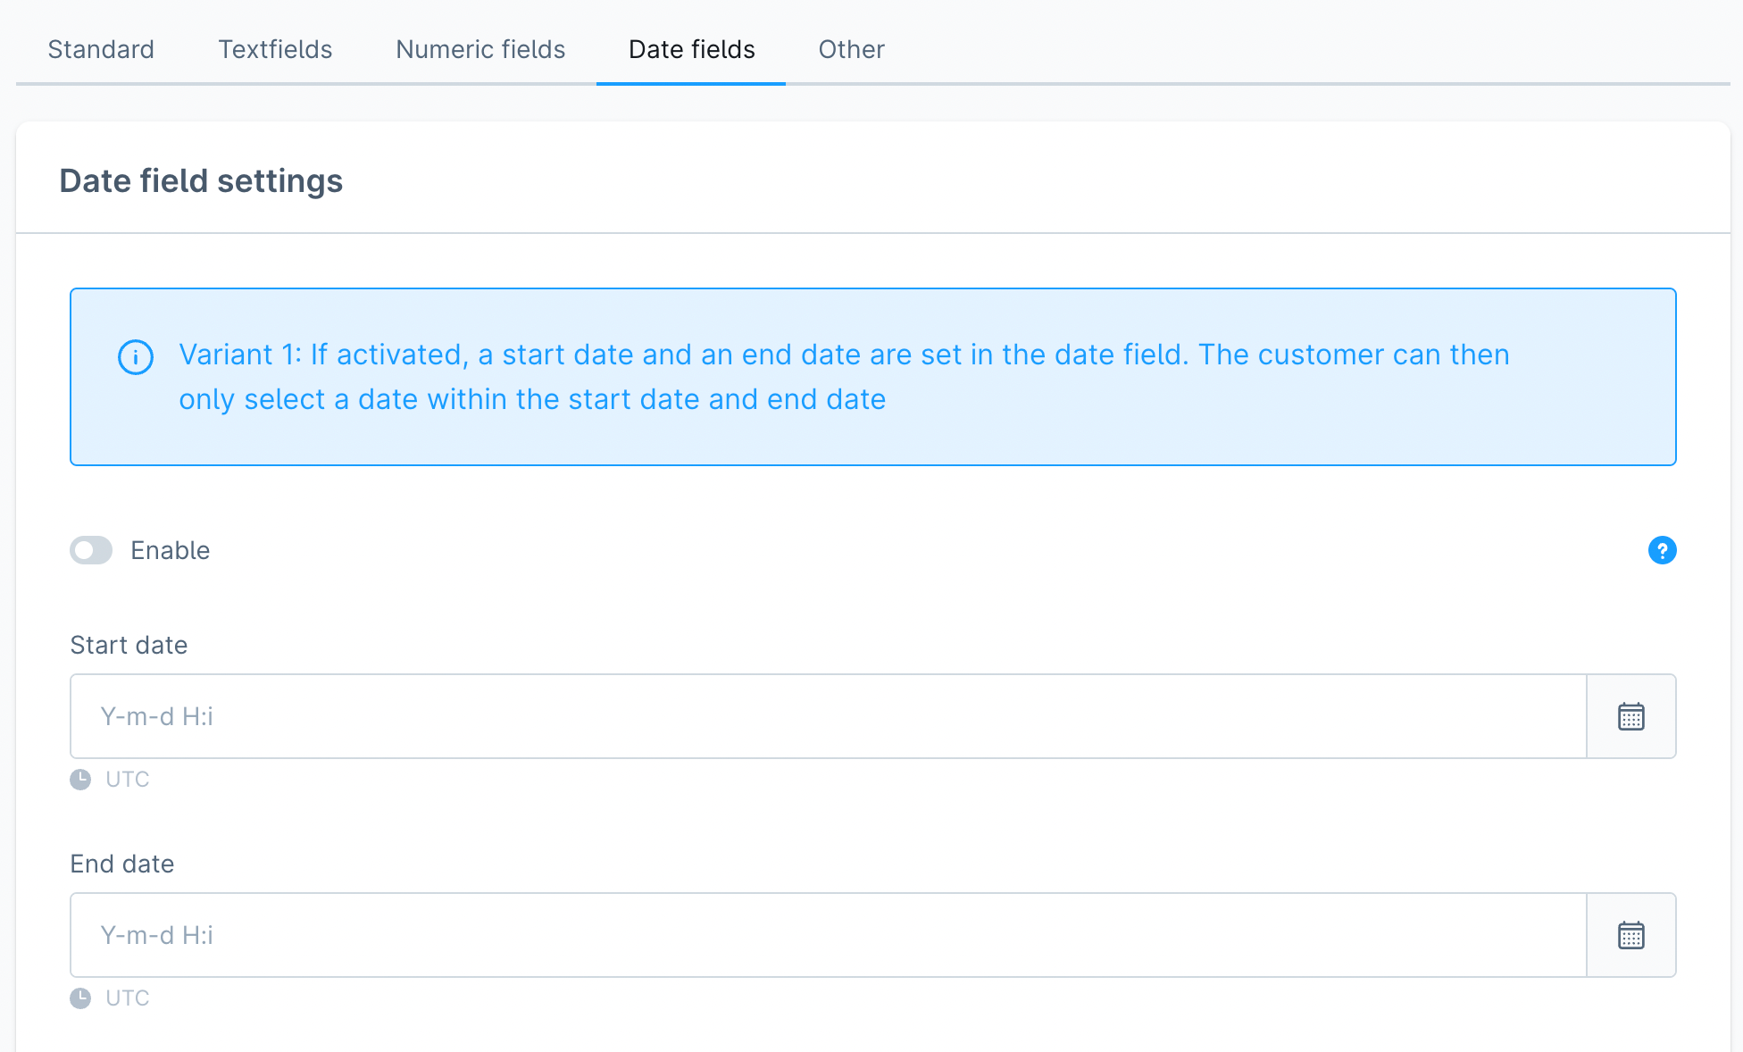Click the Enable label text
Viewport: 1743px width, 1052px height.
[x=171, y=550]
